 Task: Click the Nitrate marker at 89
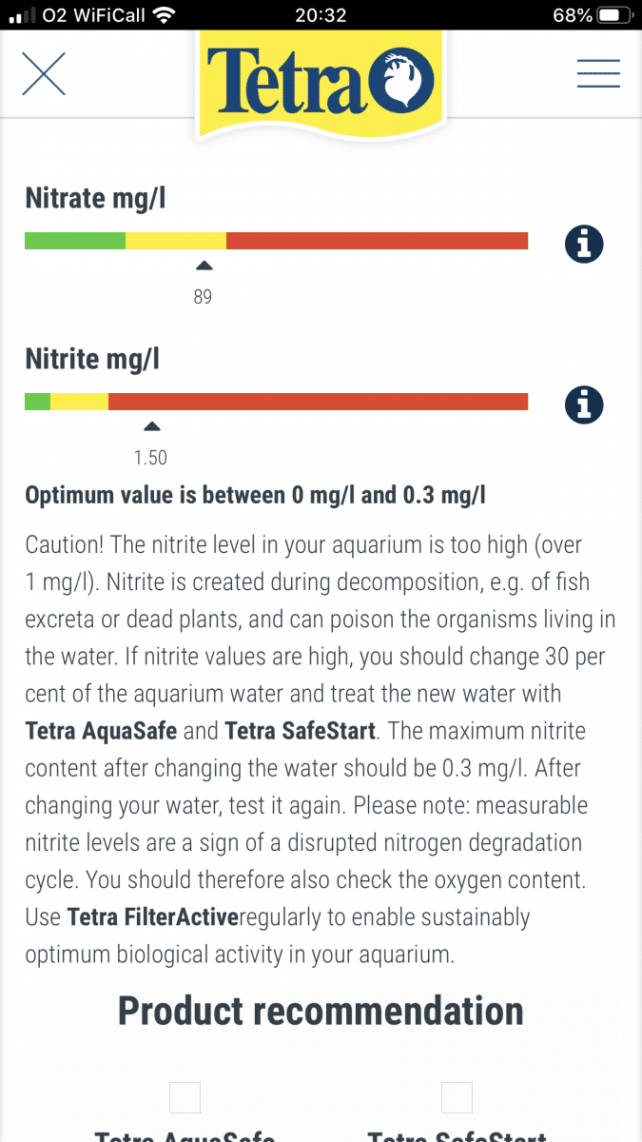[x=203, y=266]
